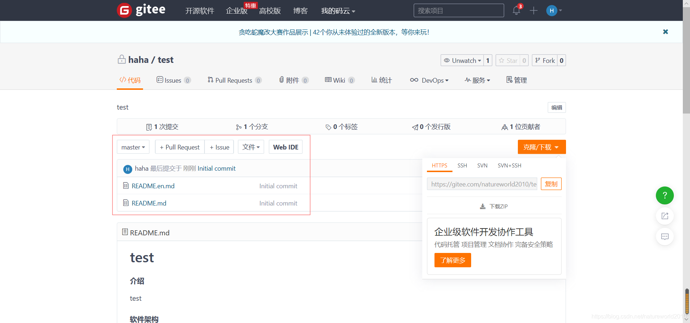View 0 个标签 tags
690x323 pixels.
tap(341, 127)
